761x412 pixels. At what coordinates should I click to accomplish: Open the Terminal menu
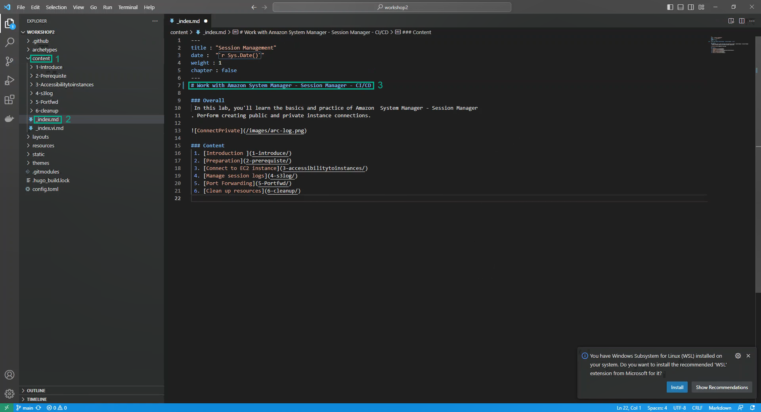pos(128,7)
